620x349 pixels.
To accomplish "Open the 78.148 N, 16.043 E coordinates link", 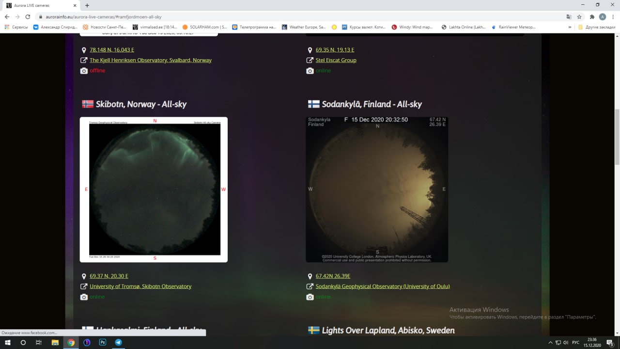I will [112, 50].
